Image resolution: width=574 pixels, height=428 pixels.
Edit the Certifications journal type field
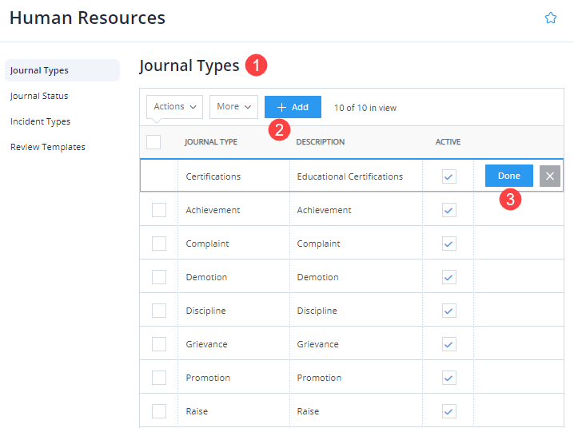[x=234, y=176]
